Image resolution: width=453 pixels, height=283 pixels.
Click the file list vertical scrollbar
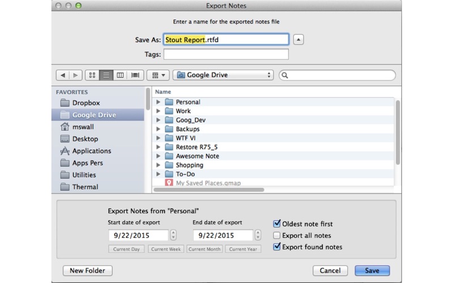click(x=398, y=132)
